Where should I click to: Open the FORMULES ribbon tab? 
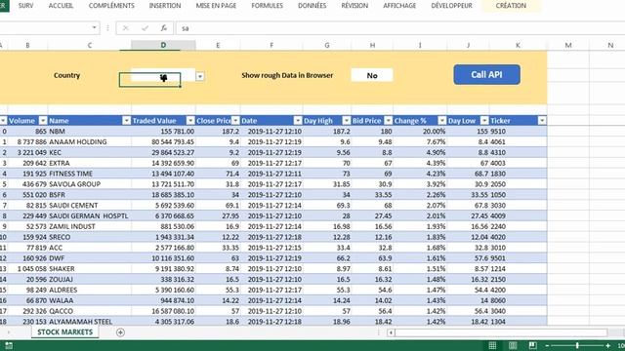(267, 6)
